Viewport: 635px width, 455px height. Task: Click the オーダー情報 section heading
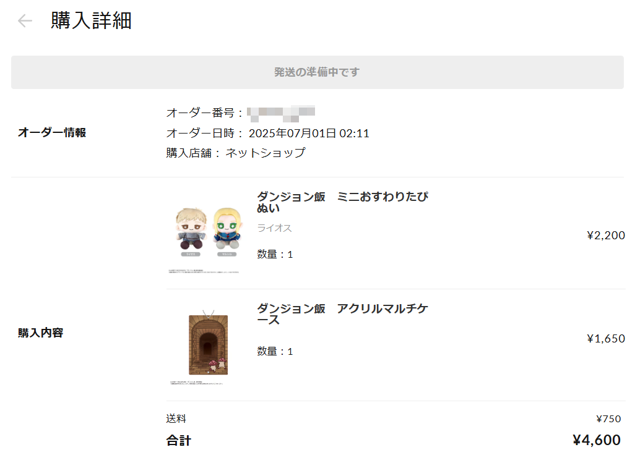[x=52, y=133]
